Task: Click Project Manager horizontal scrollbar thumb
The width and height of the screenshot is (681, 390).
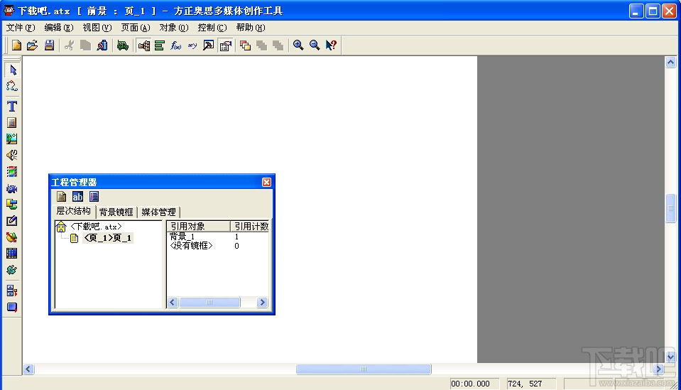Action: [x=209, y=303]
